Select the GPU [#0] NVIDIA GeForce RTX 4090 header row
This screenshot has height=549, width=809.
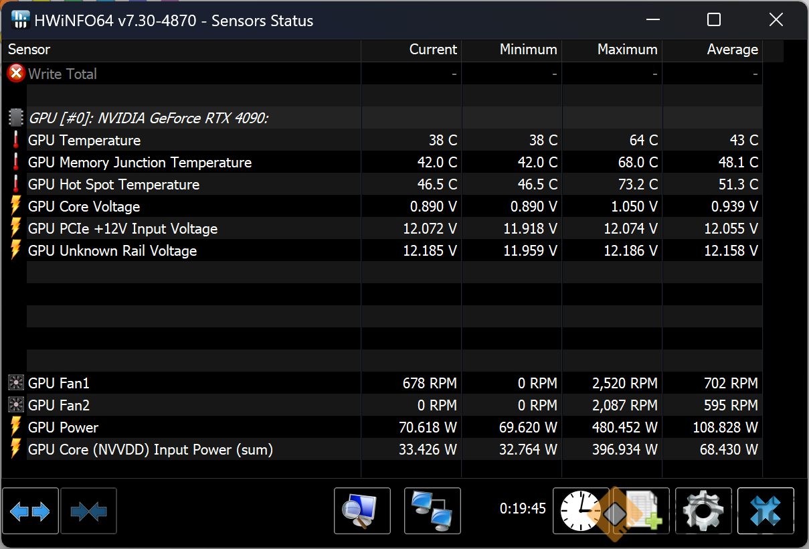(x=148, y=119)
